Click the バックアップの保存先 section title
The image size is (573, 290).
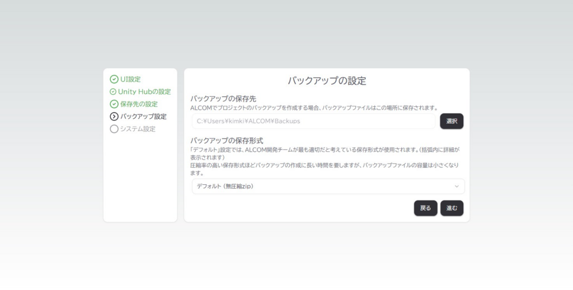click(x=223, y=99)
